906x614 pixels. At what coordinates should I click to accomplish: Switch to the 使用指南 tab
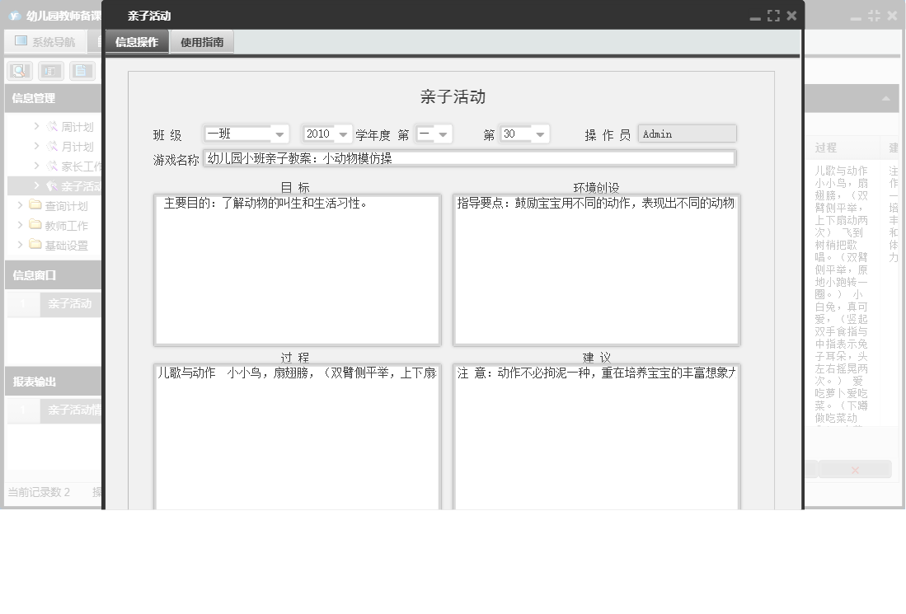tap(202, 41)
